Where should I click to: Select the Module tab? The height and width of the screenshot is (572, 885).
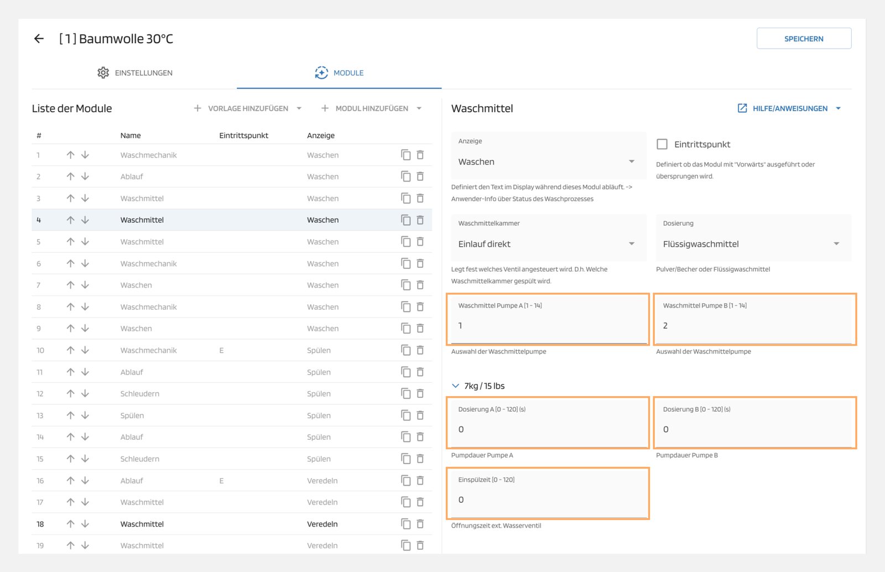339,73
